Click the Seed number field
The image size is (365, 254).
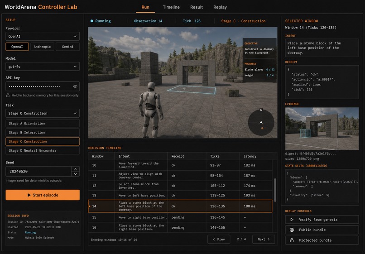coord(38,171)
